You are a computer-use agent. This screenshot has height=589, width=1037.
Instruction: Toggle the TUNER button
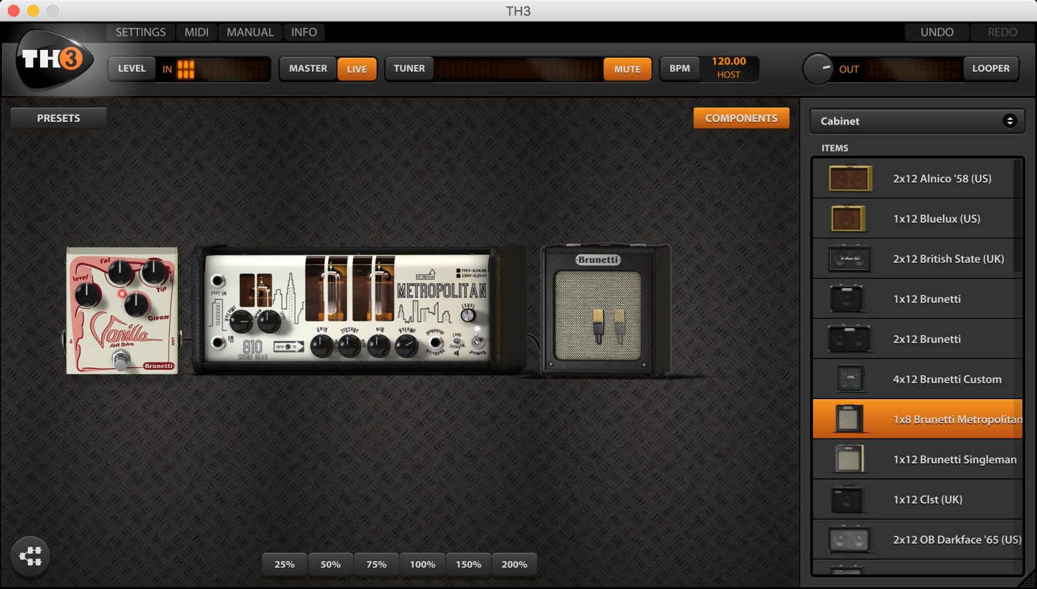tap(409, 68)
